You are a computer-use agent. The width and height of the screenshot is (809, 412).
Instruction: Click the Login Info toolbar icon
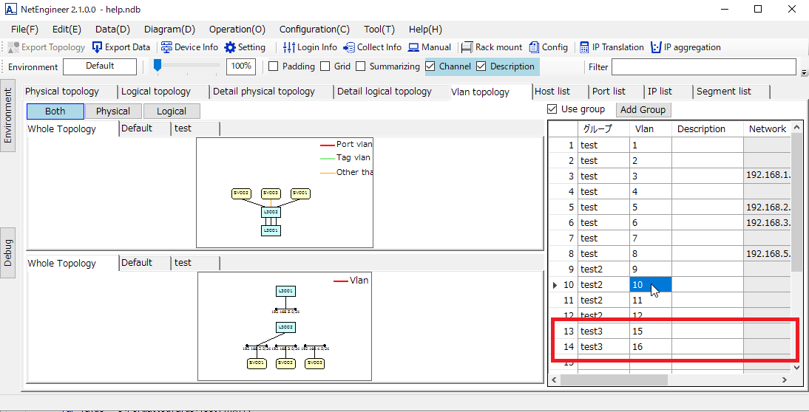[289, 47]
